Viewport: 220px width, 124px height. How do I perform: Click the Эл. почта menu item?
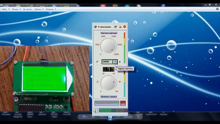(27, 9)
